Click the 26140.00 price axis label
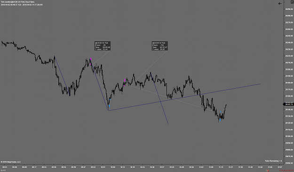 click(x=289, y=110)
